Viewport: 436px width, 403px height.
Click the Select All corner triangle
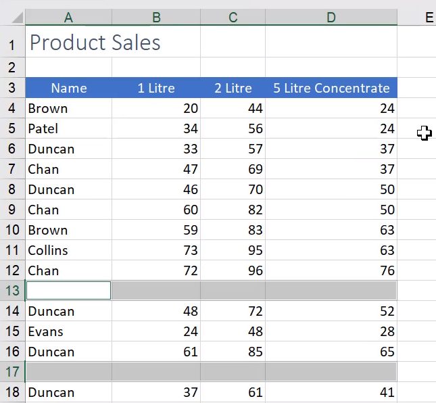pyautogui.click(x=18, y=18)
